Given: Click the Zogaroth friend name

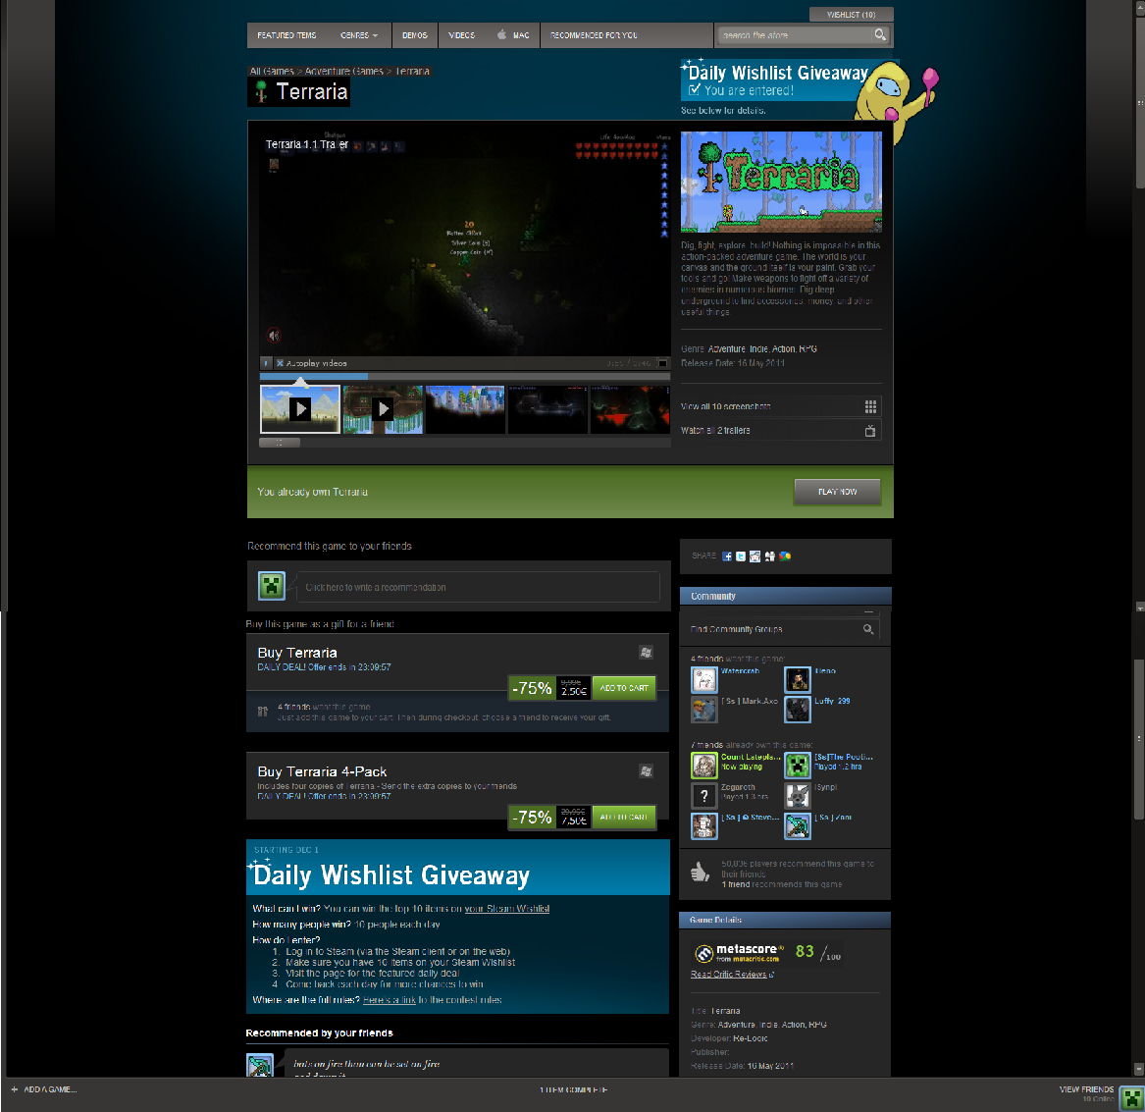Looking at the screenshot, I should [x=738, y=787].
